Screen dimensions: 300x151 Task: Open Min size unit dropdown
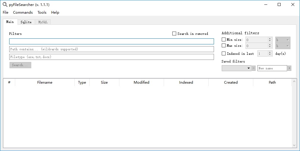pos(283,40)
